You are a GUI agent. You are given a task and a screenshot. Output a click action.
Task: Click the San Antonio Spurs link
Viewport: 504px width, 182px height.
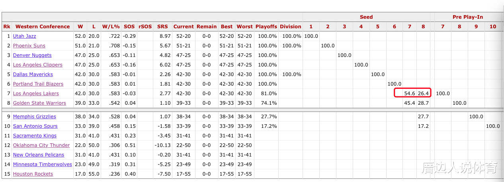[35, 126]
